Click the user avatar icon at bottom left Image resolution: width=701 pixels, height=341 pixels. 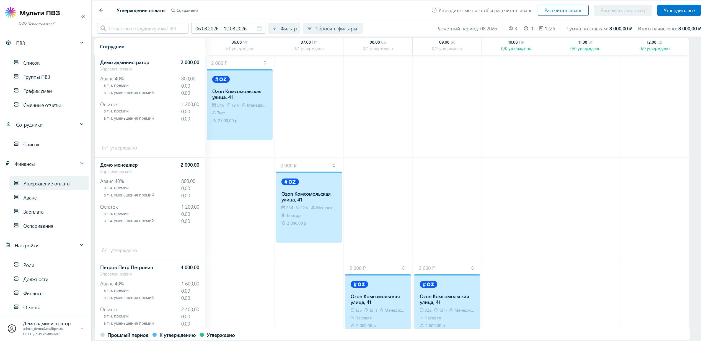coord(12,328)
